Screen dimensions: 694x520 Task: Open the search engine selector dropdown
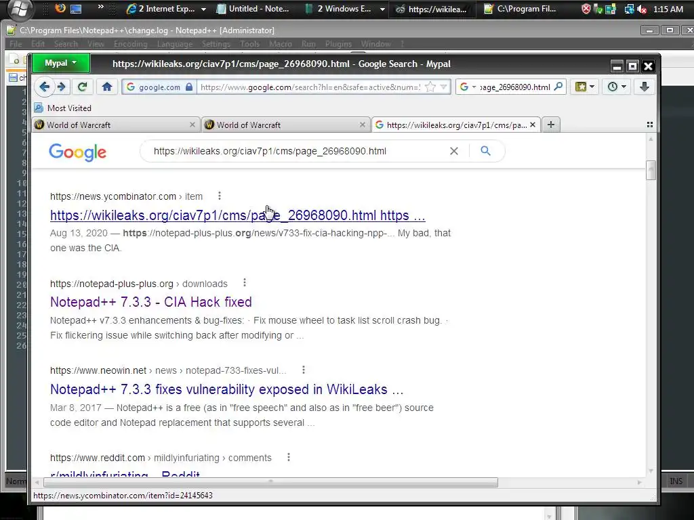coord(468,87)
